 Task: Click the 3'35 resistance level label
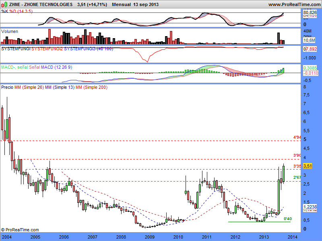tap(297, 166)
